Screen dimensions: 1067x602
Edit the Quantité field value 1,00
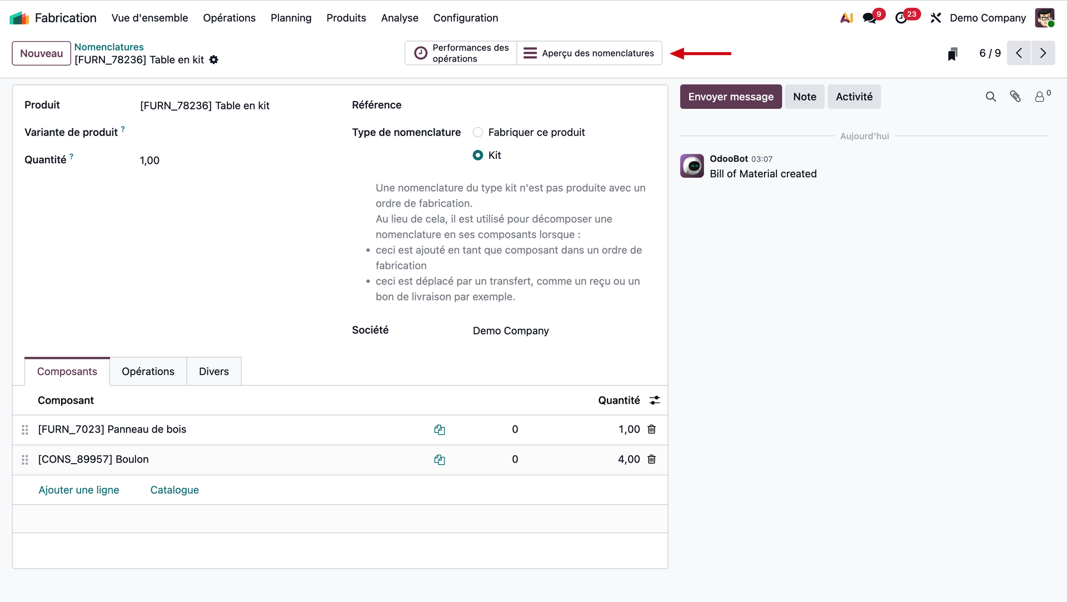150,160
